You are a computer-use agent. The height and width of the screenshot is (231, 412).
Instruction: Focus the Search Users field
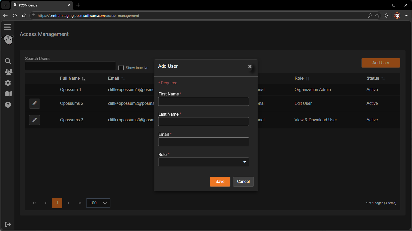(x=70, y=66)
